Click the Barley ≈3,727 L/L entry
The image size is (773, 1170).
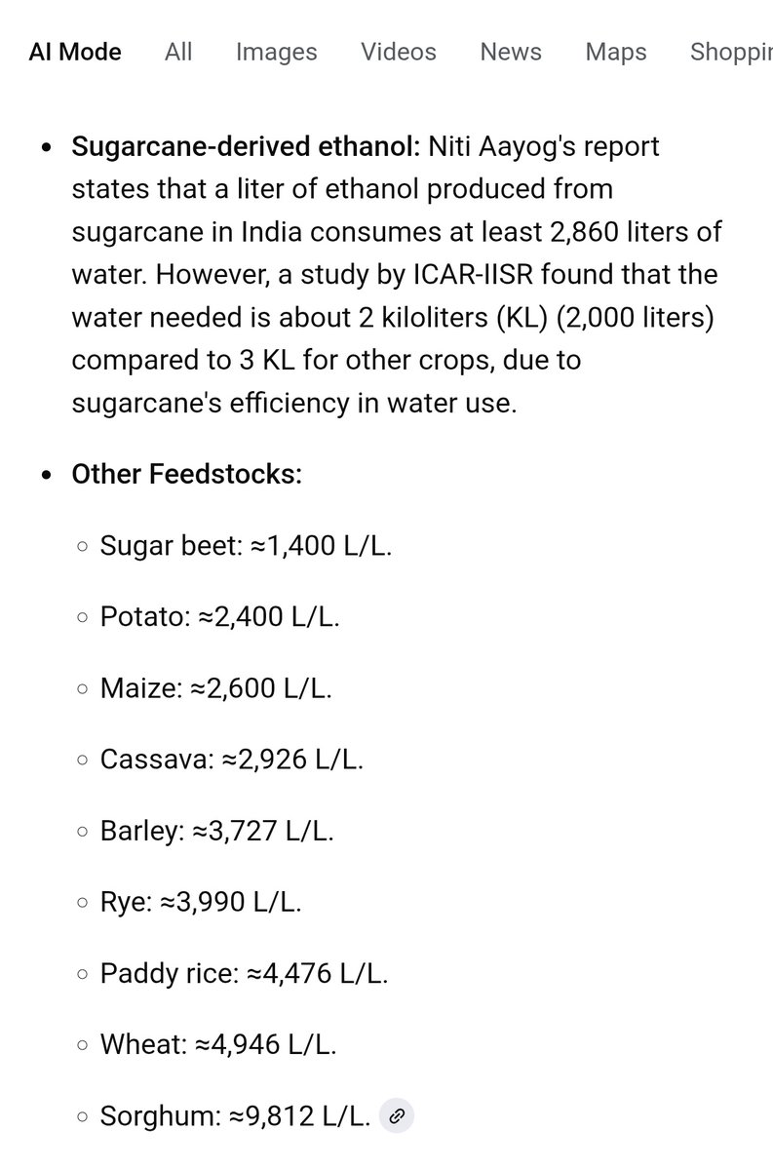pos(217,831)
